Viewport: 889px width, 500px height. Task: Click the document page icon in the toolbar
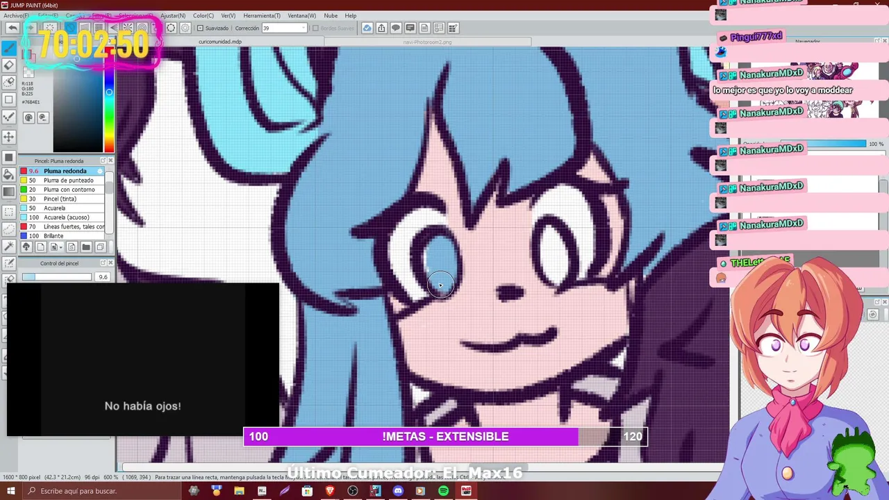[x=424, y=28]
